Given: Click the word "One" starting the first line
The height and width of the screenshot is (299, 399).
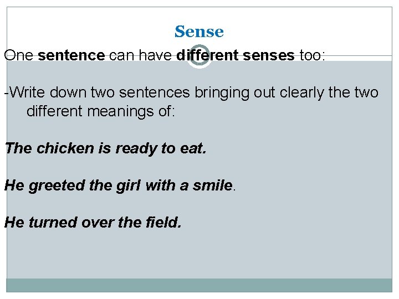Looking at the screenshot, I should coord(19,55).
